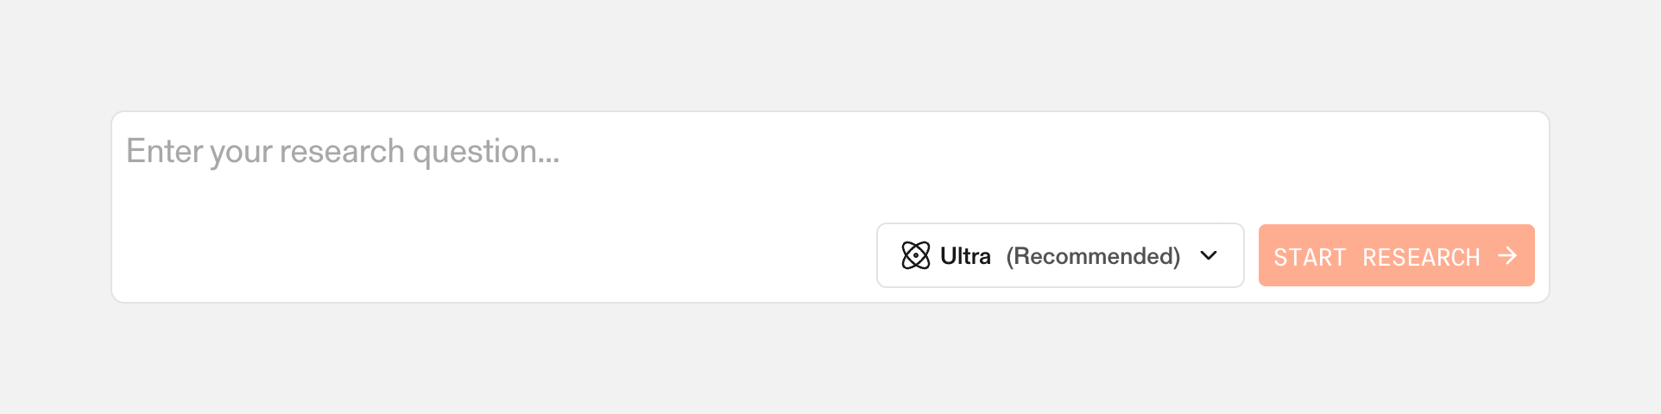Expand the Ultra (Recommended) model dropdown
The width and height of the screenshot is (1661, 414).
1059,255
